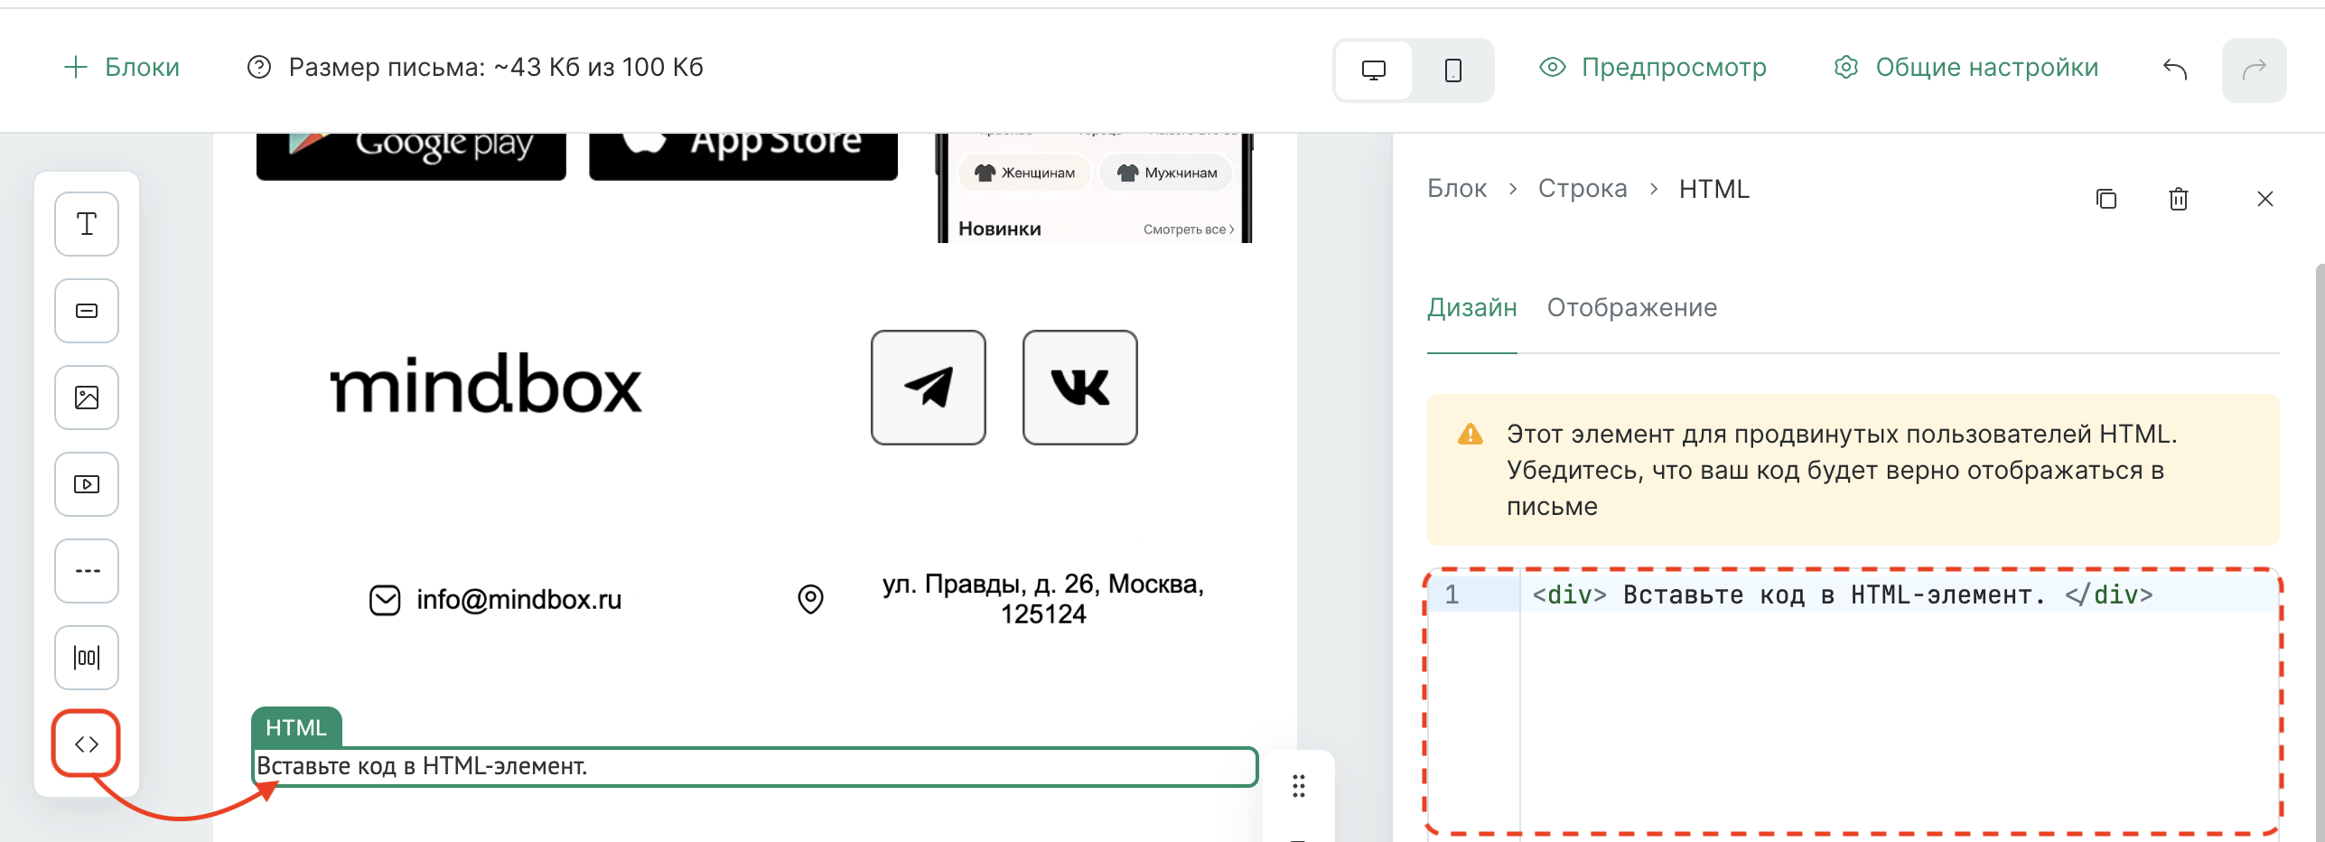Select the Button element tool

point(87,311)
